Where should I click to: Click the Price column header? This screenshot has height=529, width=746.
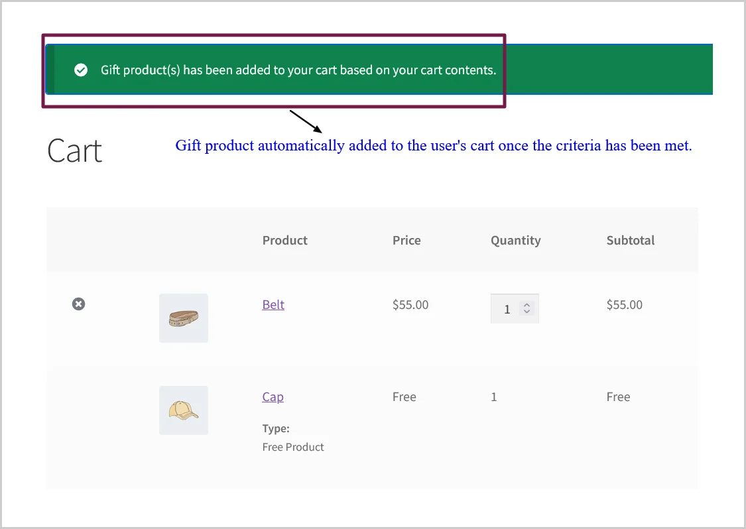(406, 240)
